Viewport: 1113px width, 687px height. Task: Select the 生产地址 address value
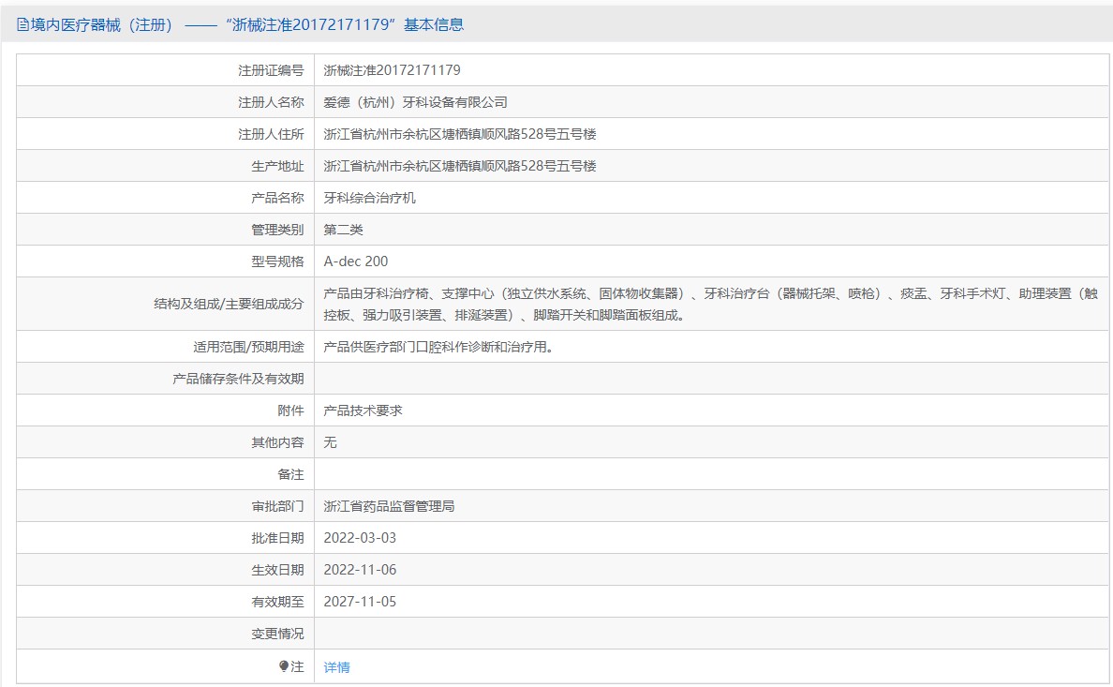click(460, 166)
